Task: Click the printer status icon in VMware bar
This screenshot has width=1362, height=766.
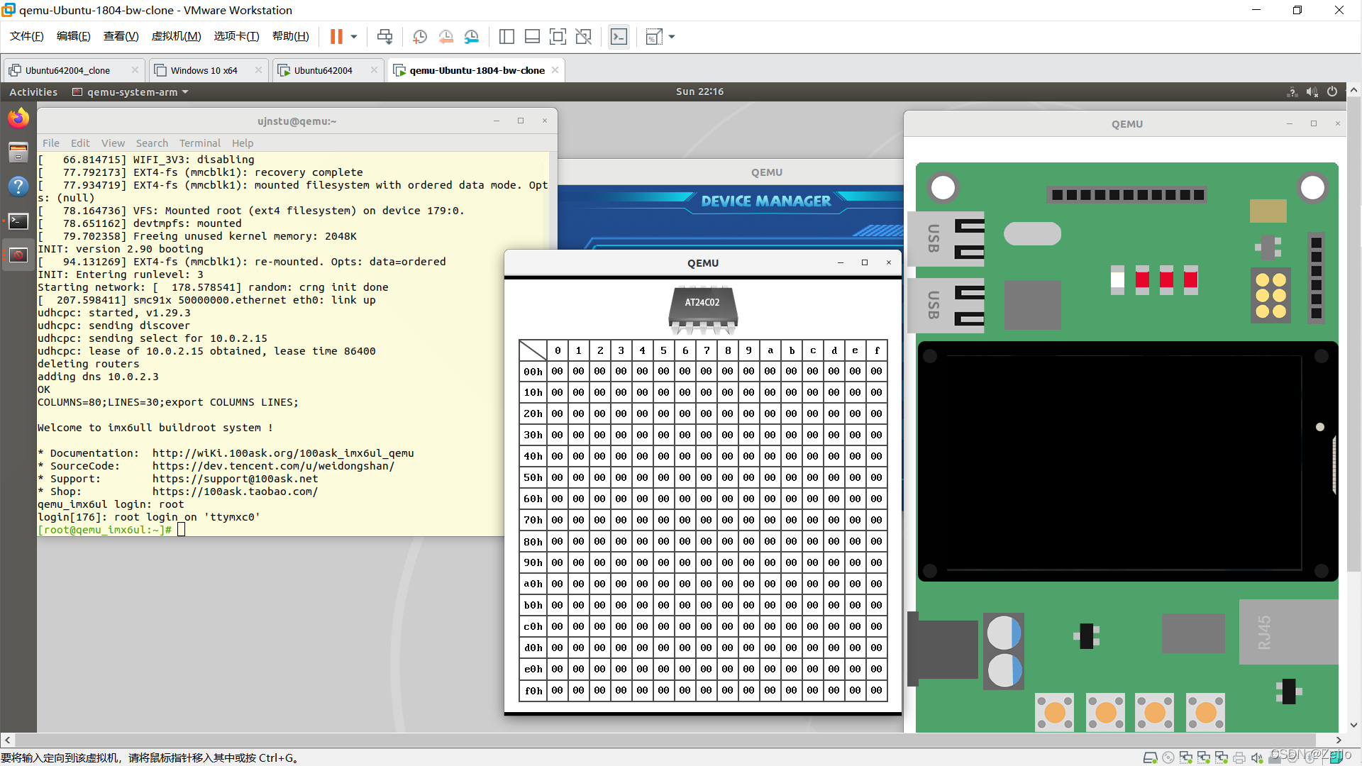Action: tap(1239, 757)
